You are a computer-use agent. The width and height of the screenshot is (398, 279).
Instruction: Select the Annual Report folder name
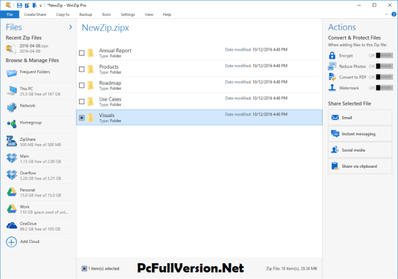pyautogui.click(x=115, y=51)
